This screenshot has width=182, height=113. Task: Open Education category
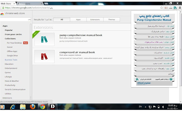[x=9, y=64]
